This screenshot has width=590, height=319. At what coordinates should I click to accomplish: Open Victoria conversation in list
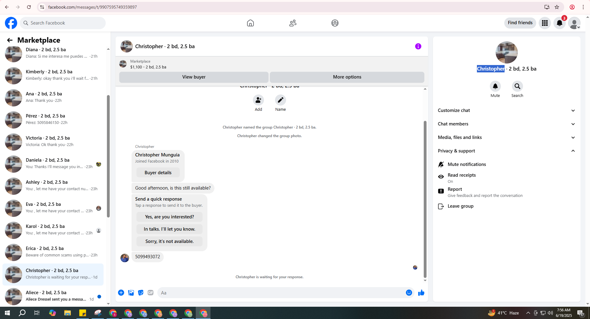point(53,142)
